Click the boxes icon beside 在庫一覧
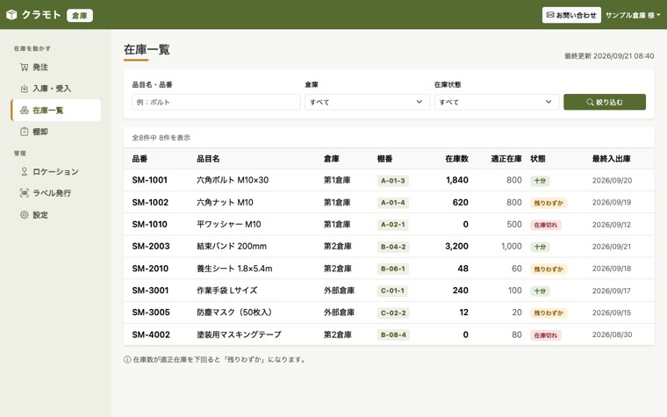Viewport: 667px width, 417px height. (x=25, y=111)
